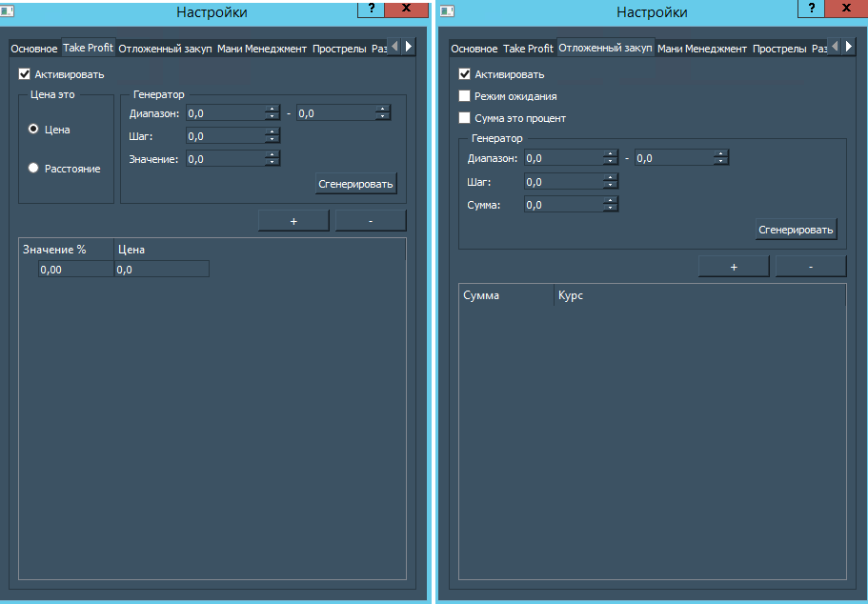Click the help question mark in Take Profit window
868x604 pixels.
(x=372, y=8)
